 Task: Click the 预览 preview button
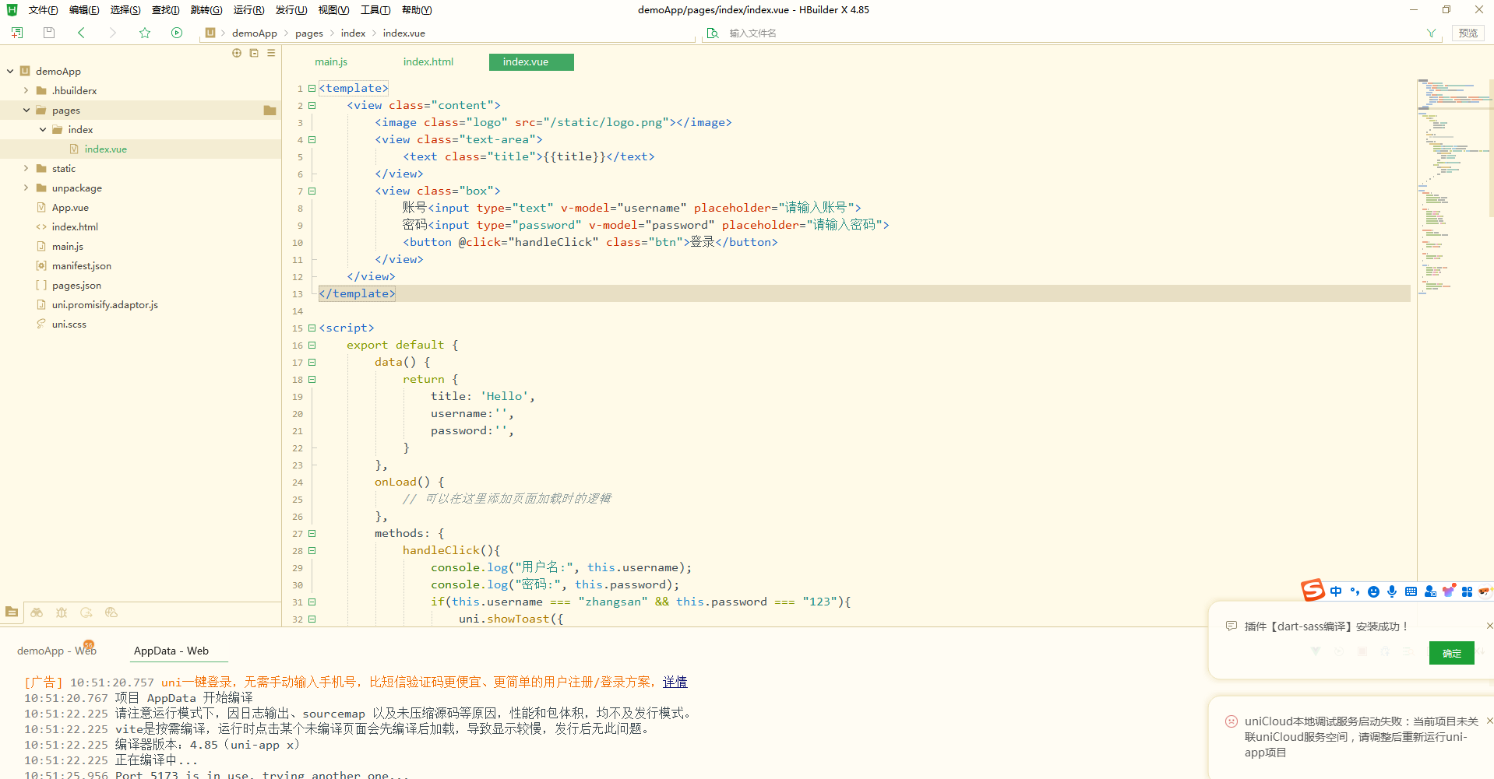(1468, 33)
